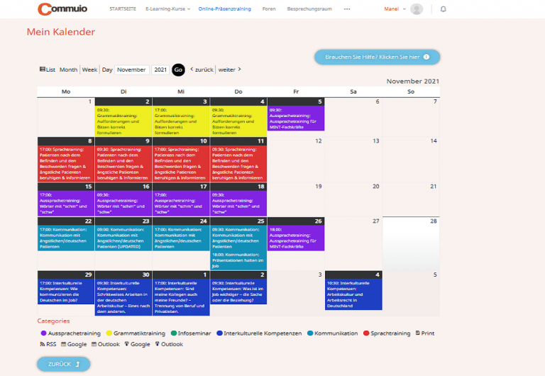Open the Besprechungsraum menu item

point(309,9)
